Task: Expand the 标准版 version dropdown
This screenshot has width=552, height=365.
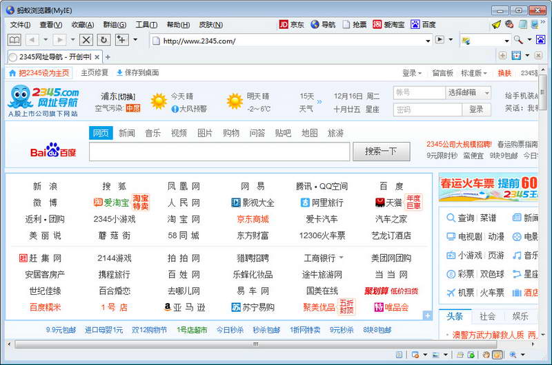Action: point(474,73)
